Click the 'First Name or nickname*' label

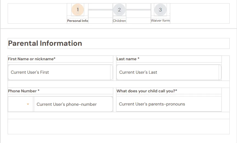[32, 59]
